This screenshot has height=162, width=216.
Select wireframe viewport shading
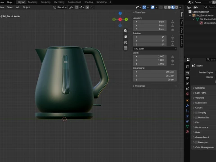(x=166, y=7)
